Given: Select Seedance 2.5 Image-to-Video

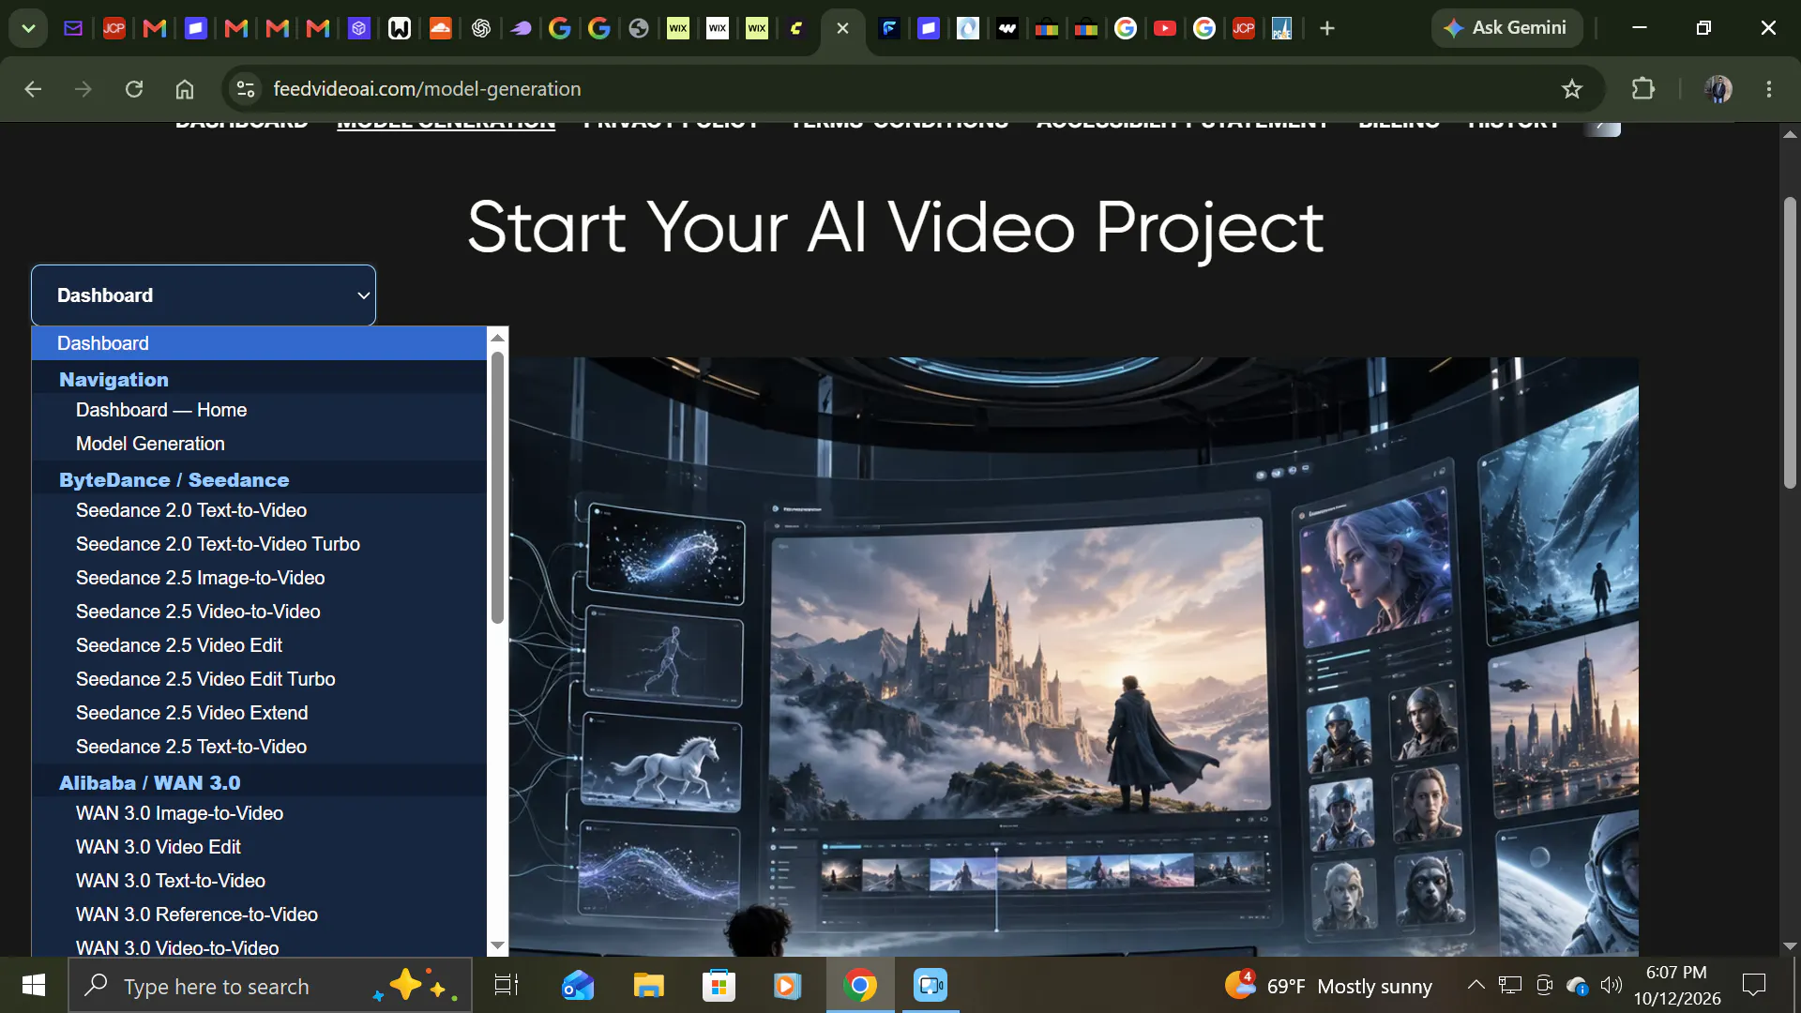Looking at the screenshot, I should coord(259,578).
